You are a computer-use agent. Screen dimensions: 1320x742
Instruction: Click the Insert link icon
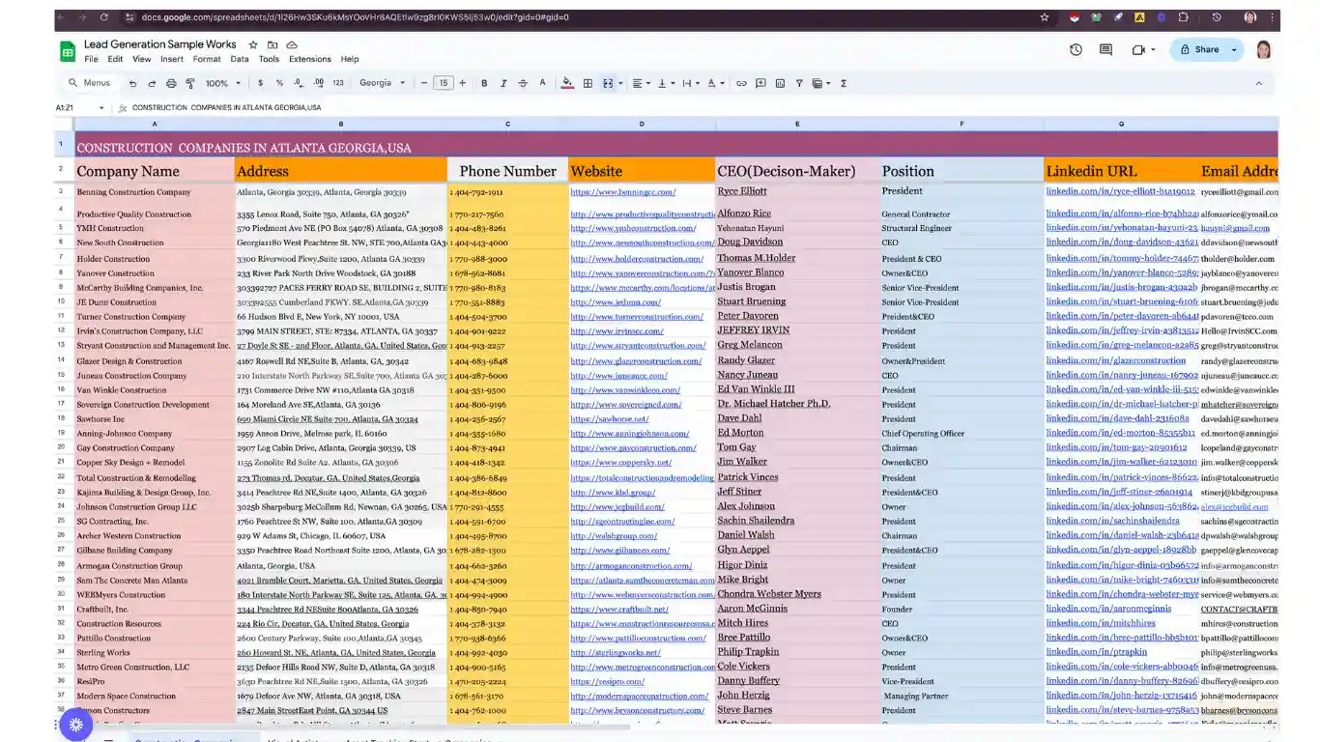click(741, 84)
